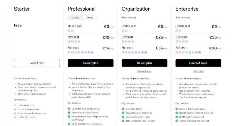
Task: Switch Professional billing to Annual
Action: (x=90, y=18)
